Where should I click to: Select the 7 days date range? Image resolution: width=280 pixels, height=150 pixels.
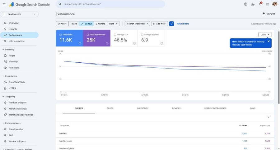pos(73,24)
